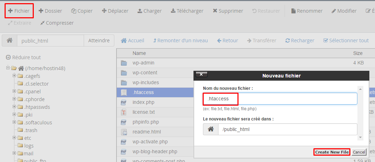375x162 pixels.
Task: Close the Nouveau fichier dialog
Action: [201, 74]
